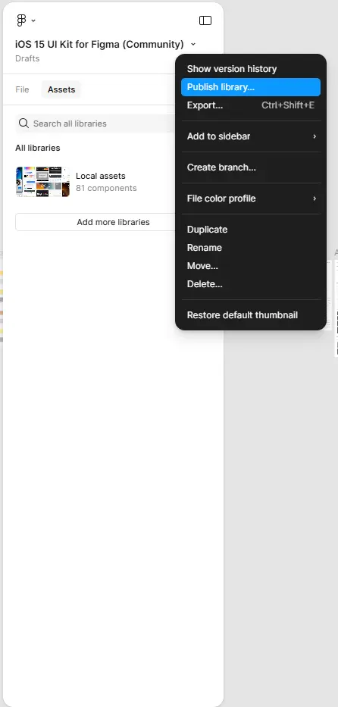Choose Publish library from menu

(251, 87)
